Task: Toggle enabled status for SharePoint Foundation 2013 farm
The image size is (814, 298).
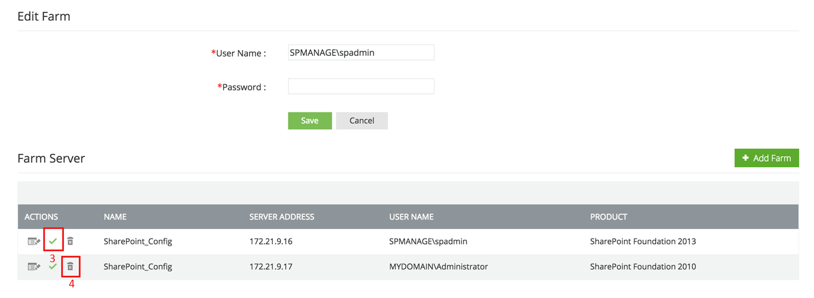Action: [53, 241]
